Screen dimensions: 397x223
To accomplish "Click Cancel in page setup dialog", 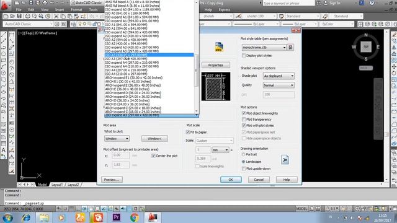I will pos(259,180).
